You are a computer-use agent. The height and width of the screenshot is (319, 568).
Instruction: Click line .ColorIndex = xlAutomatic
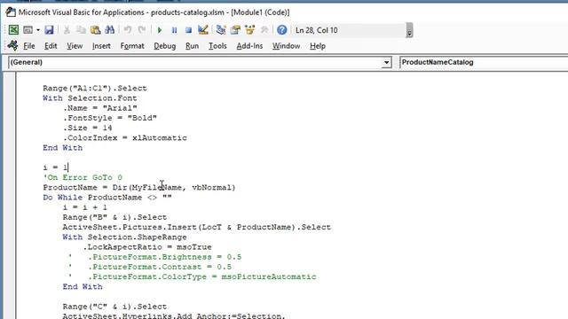pos(125,138)
